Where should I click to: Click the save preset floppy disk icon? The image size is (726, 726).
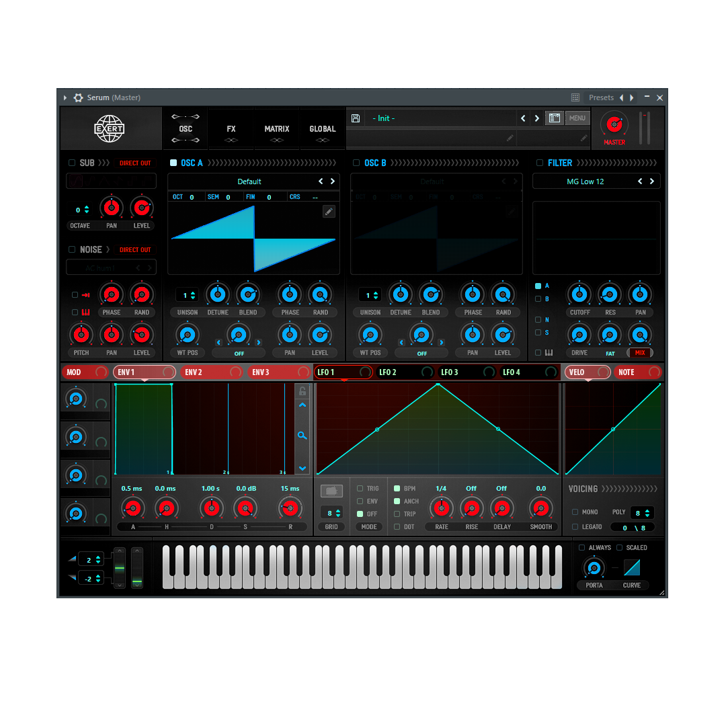356,118
